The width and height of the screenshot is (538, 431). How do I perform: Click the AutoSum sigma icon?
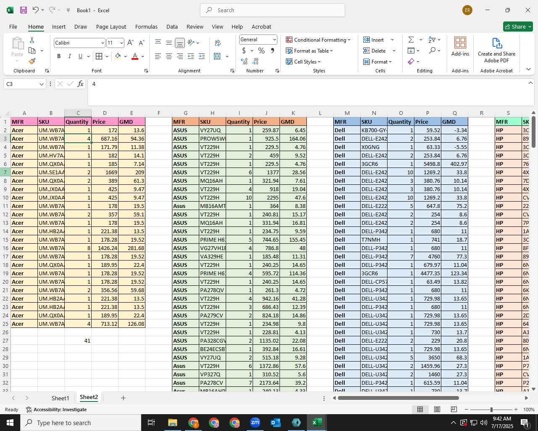411,40
